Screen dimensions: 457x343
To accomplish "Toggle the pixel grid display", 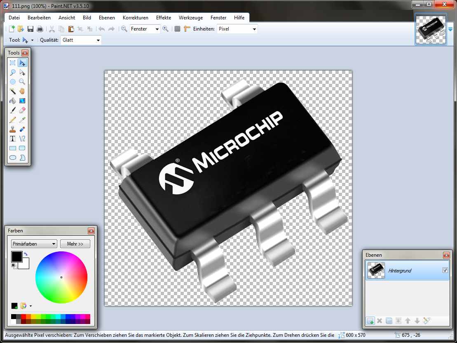I will (177, 29).
